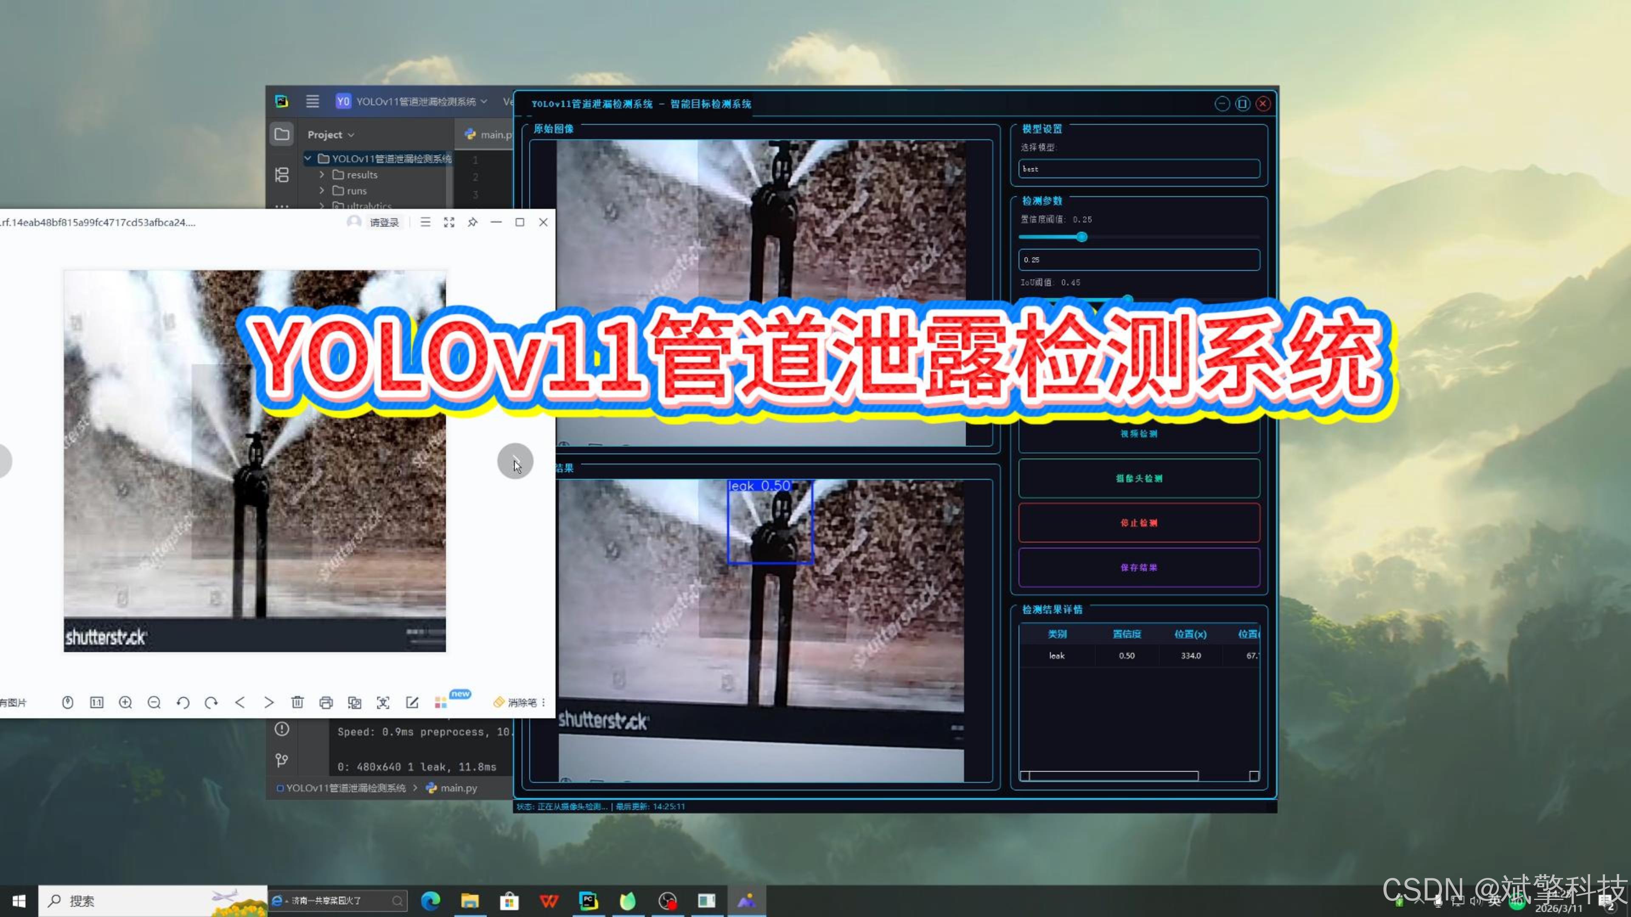The image size is (1631, 917).
Task: Click the 保存结果 save results button
Action: click(x=1138, y=568)
